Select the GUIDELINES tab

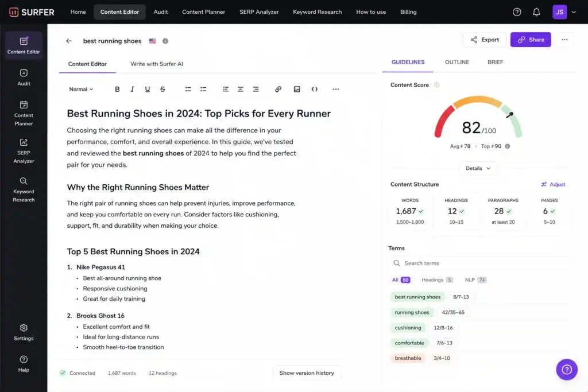coord(408,62)
